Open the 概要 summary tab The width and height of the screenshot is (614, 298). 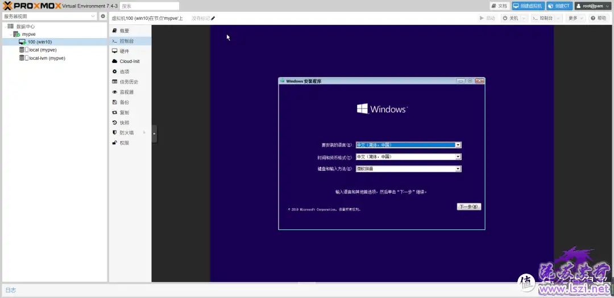(130, 31)
